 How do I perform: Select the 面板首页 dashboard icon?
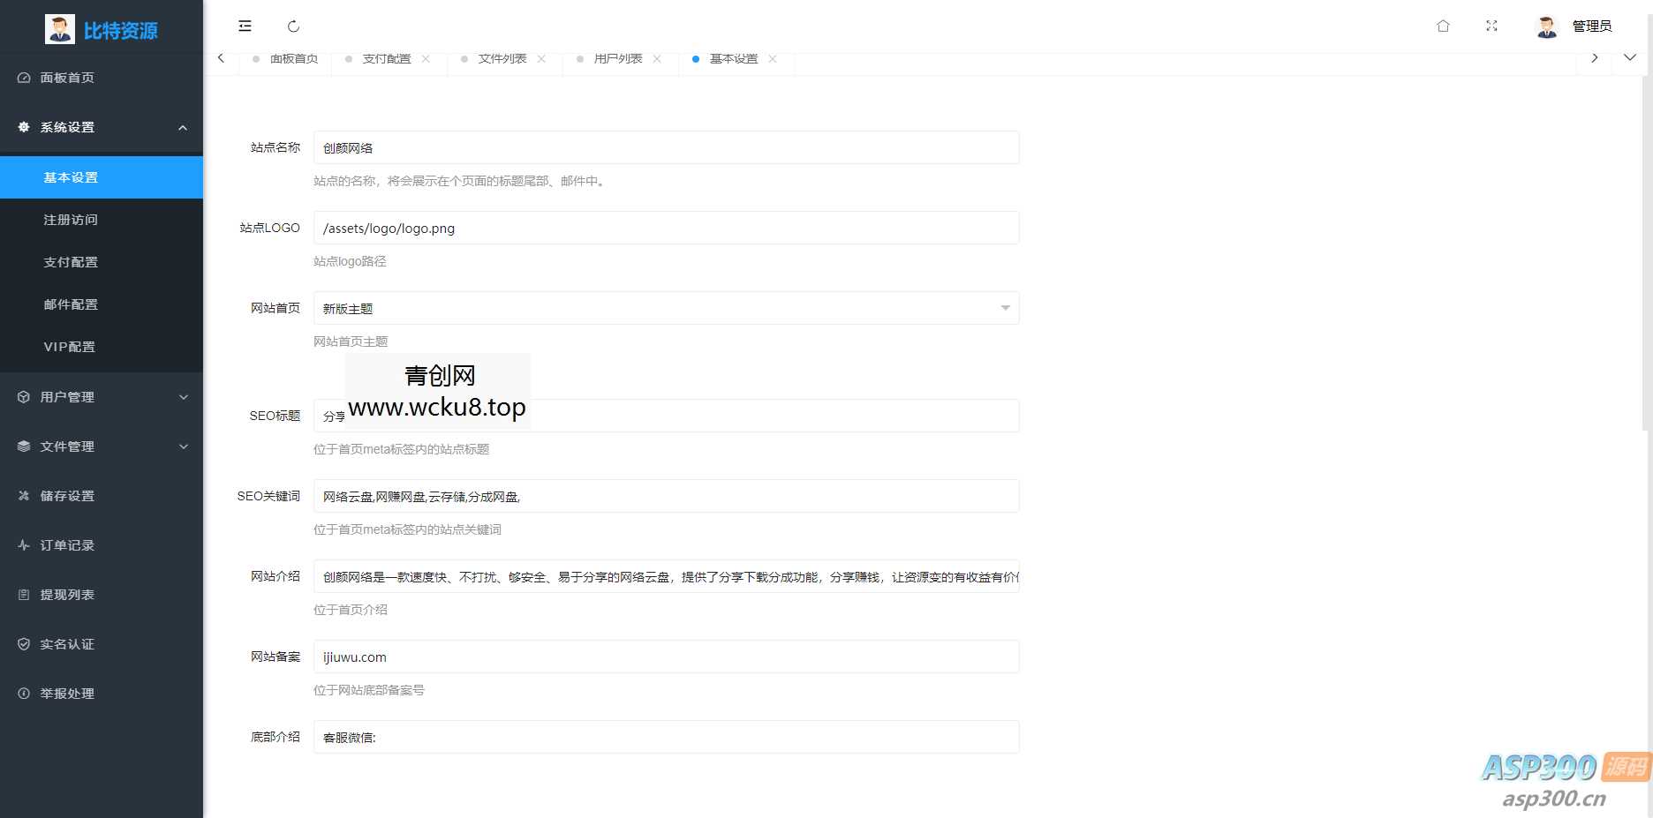(x=24, y=78)
